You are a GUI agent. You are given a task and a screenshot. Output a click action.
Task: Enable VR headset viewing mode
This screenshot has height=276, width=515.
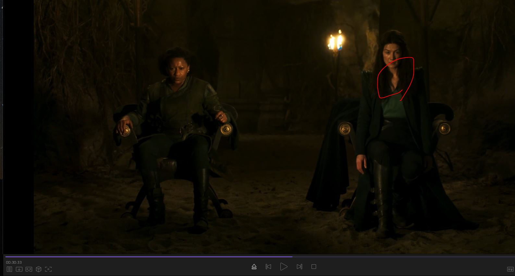(x=29, y=269)
